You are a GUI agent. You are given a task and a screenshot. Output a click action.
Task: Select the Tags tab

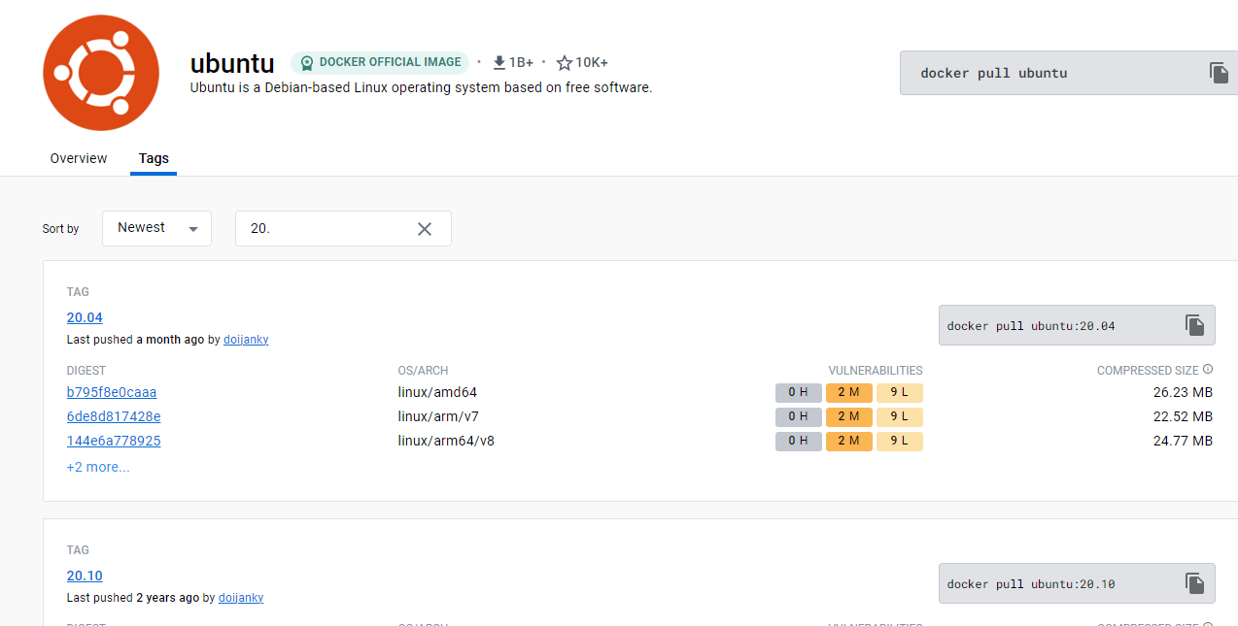click(154, 158)
